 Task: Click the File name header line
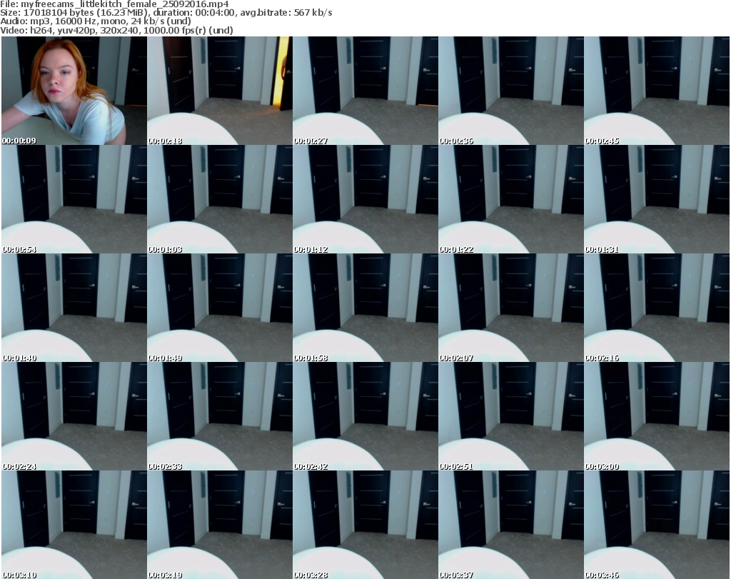tap(115, 4)
